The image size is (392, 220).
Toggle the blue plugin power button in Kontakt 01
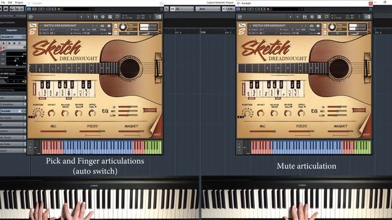pos(29,9)
